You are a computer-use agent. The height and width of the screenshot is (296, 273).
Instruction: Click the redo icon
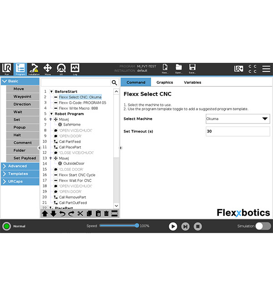[71, 214]
